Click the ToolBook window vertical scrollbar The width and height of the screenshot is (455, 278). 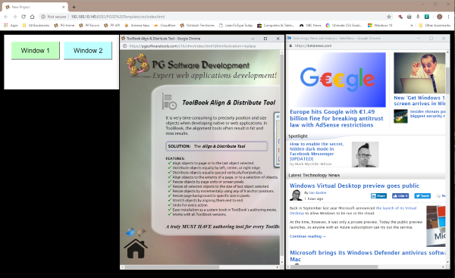coord(282,155)
